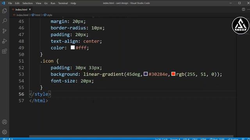Open the white #fff color swatch
The height and width of the screenshot is (140, 250).
(73, 47)
